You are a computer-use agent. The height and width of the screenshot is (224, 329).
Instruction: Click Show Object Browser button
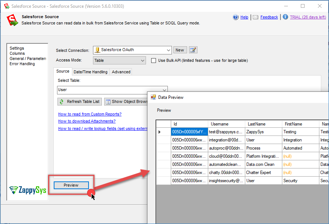[x=126, y=102]
